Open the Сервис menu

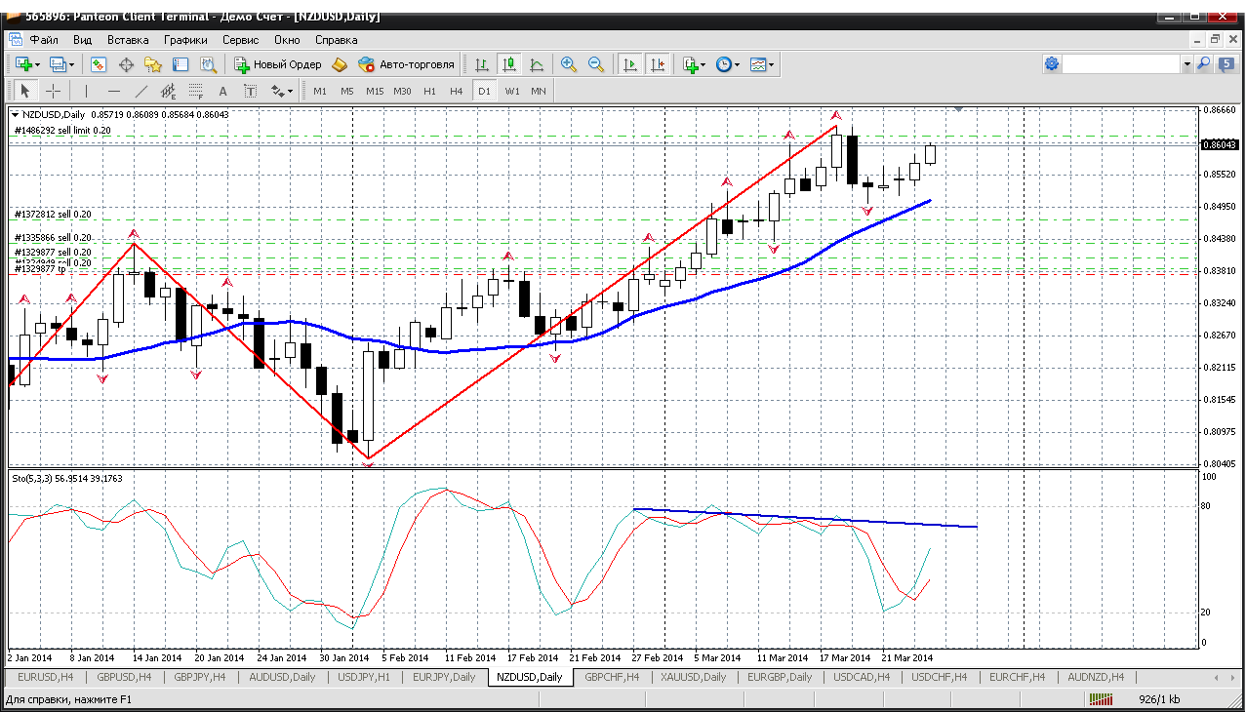point(241,40)
